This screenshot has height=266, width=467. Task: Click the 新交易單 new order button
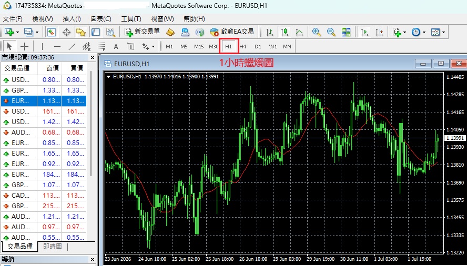[142, 32]
